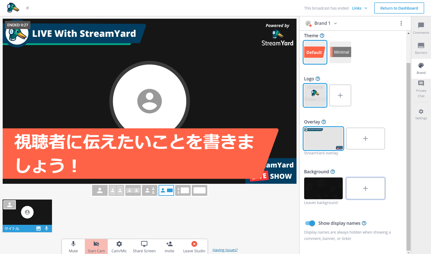Click the ENDED 0:27 status badge
The height and width of the screenshot is (254, 431).
tap(18, 25)
